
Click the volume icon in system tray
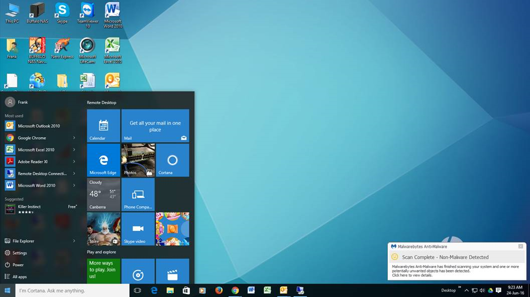(x=482, y=290)
